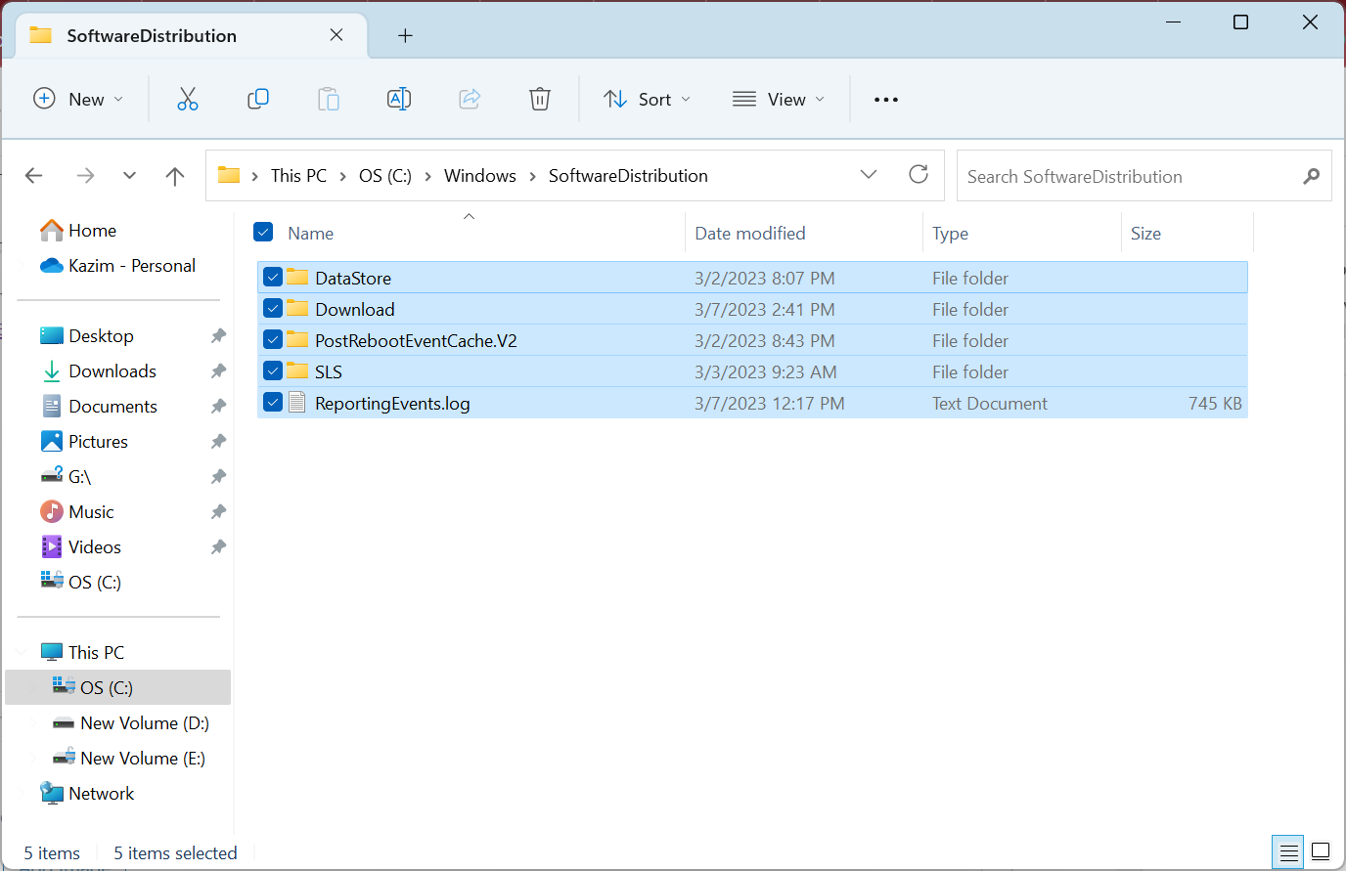Click the Copy icon in toolbar
Viewport: 1346px width, 871px height.
258,99
